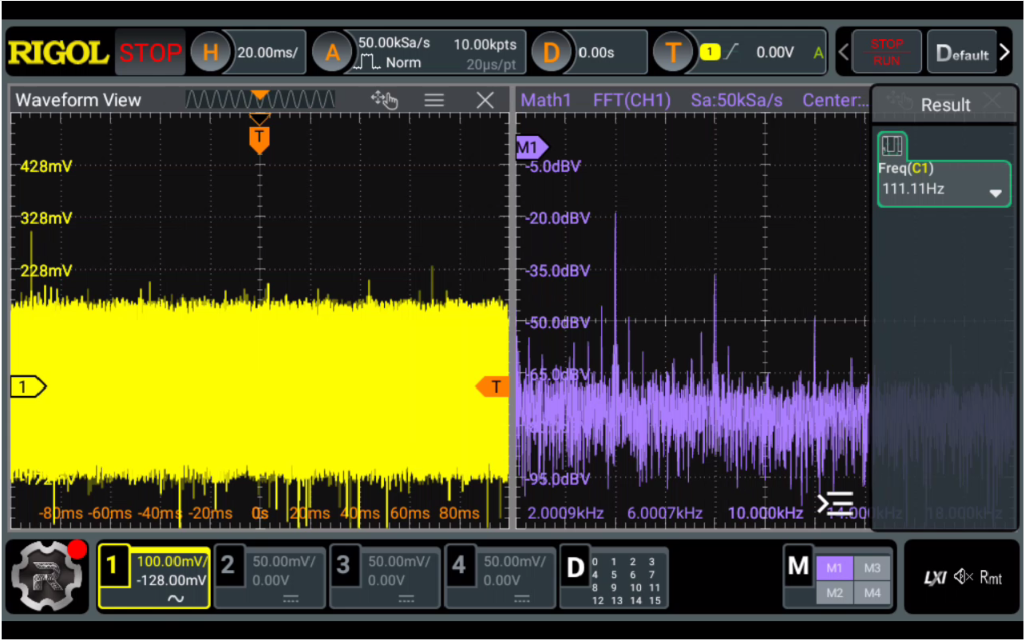Click the orange trigger position marker T

[259, 139]
